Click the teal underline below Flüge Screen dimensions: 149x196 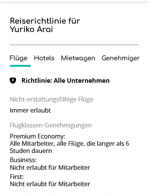pyautogui.click(x=20, y=66)
